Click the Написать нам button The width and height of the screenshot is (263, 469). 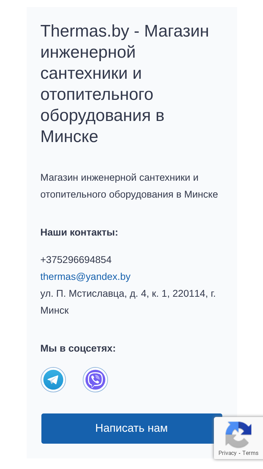[131, 428]
